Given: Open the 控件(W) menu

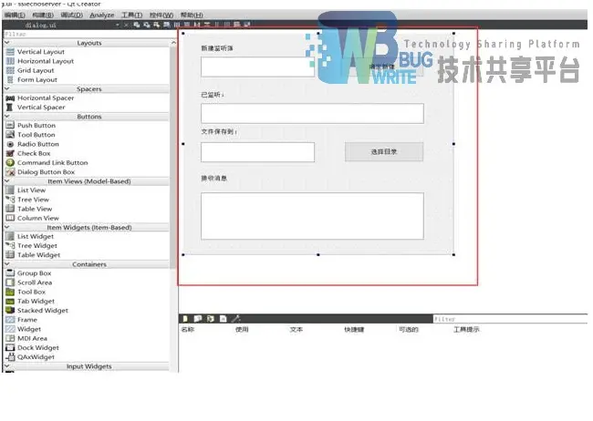Looking at the screenshot, I should coord(161,15).
